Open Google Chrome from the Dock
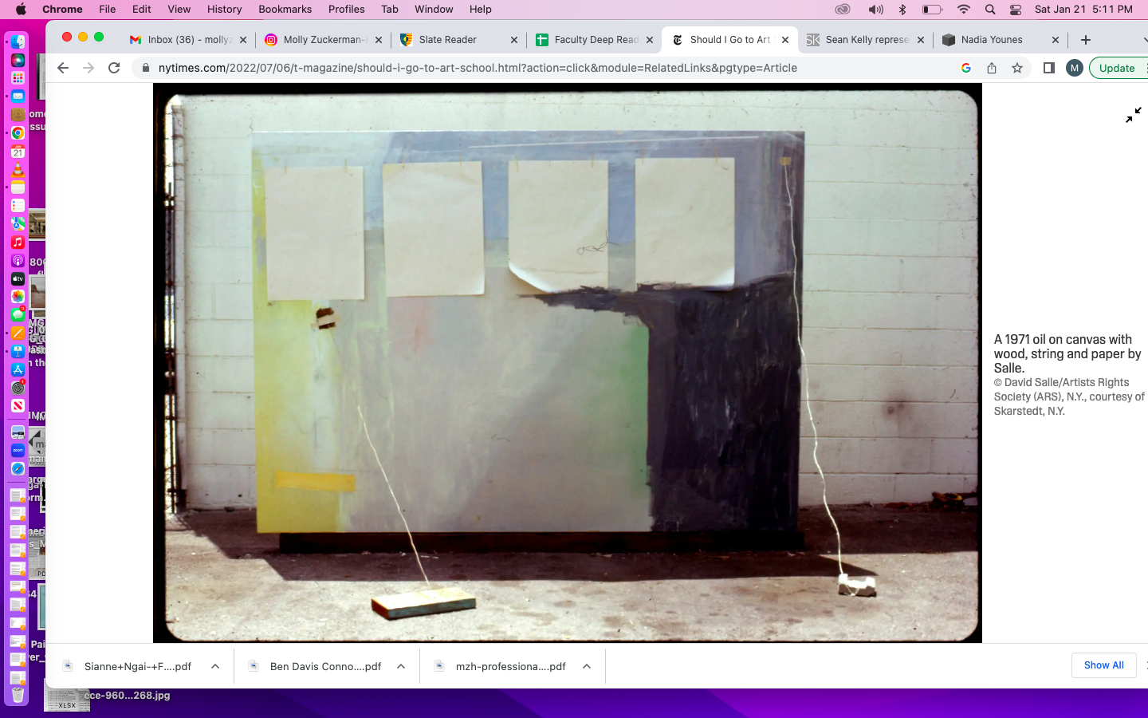1148x718 pixels. click(18, 133)
